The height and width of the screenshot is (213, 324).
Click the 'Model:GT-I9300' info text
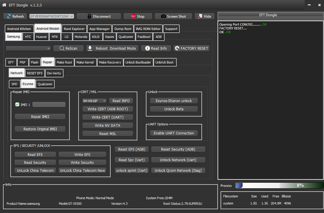(x=70, y=204)
